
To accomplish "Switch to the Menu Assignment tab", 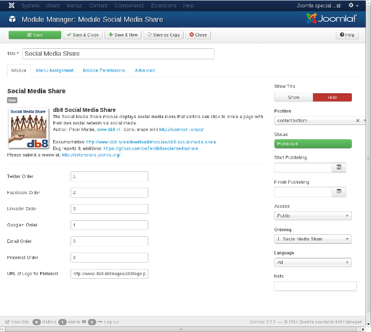I will (x=54, y=70).
